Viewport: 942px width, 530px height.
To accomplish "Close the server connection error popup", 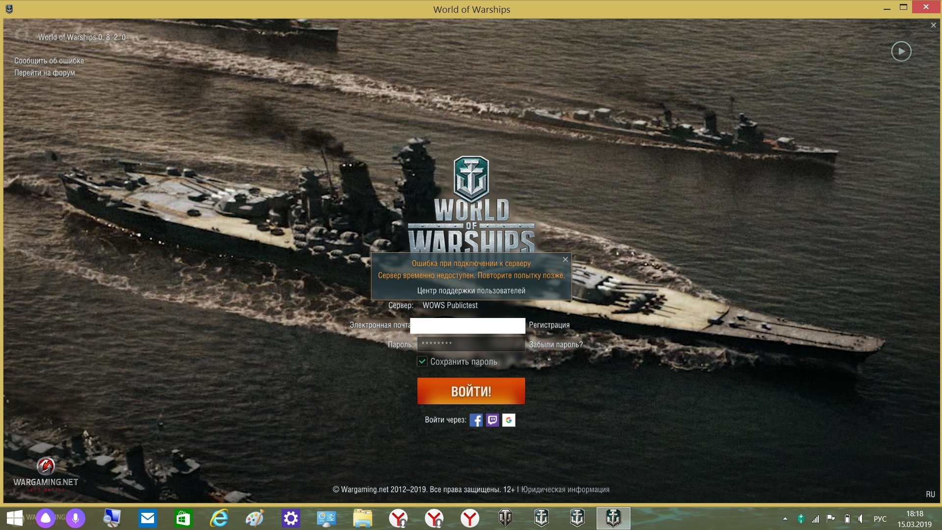I will click(x=565, y=259).
